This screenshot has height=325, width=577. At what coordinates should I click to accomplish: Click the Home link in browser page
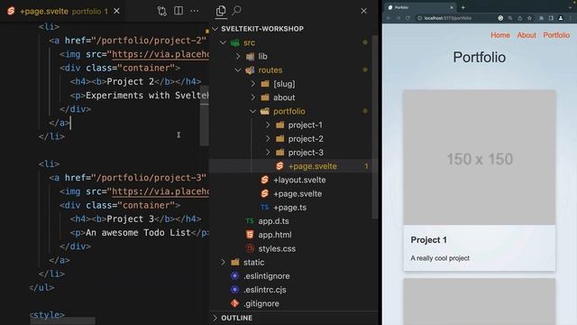pos(500,35)
